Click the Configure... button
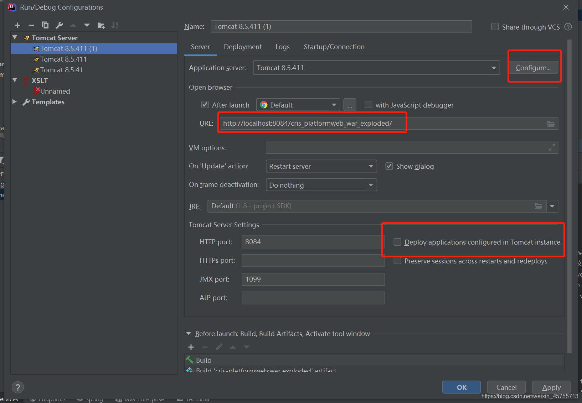The height and width of the screenshot is (403, 582). coord(533,68)
